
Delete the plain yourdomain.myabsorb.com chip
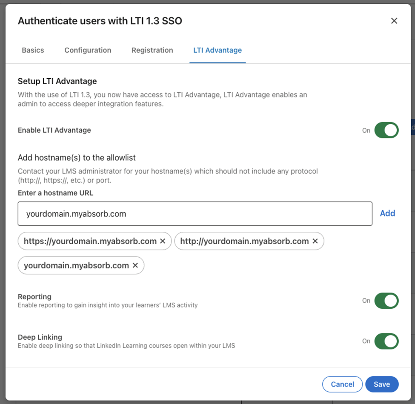click(x=135, y=265)
